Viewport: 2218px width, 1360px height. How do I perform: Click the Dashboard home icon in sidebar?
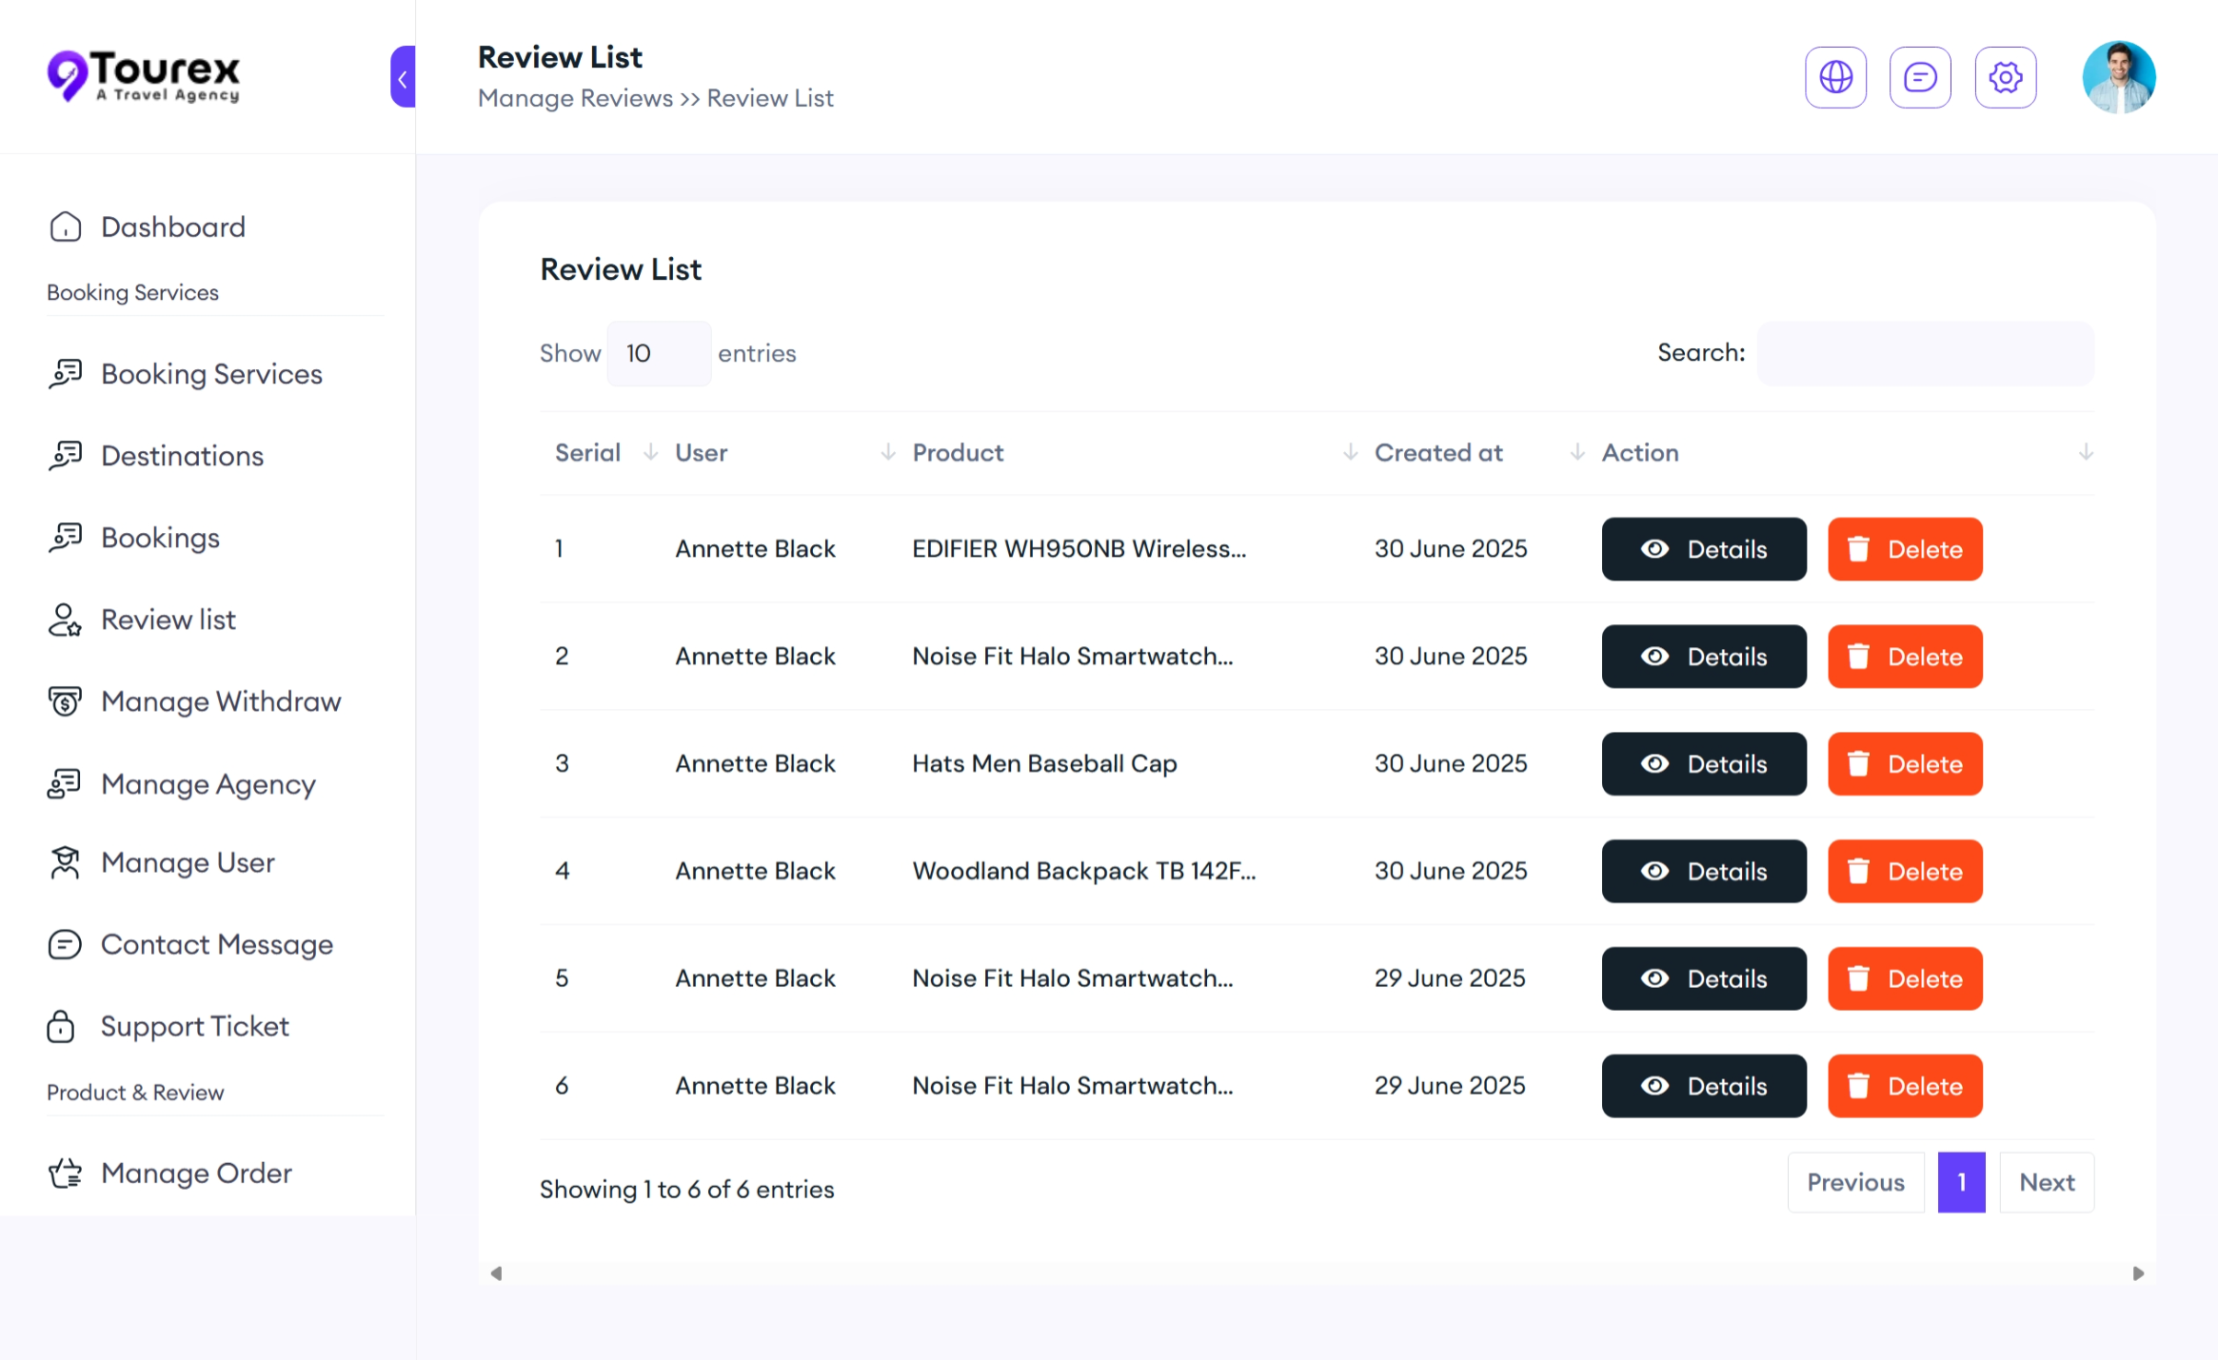(x=65, y=227)
